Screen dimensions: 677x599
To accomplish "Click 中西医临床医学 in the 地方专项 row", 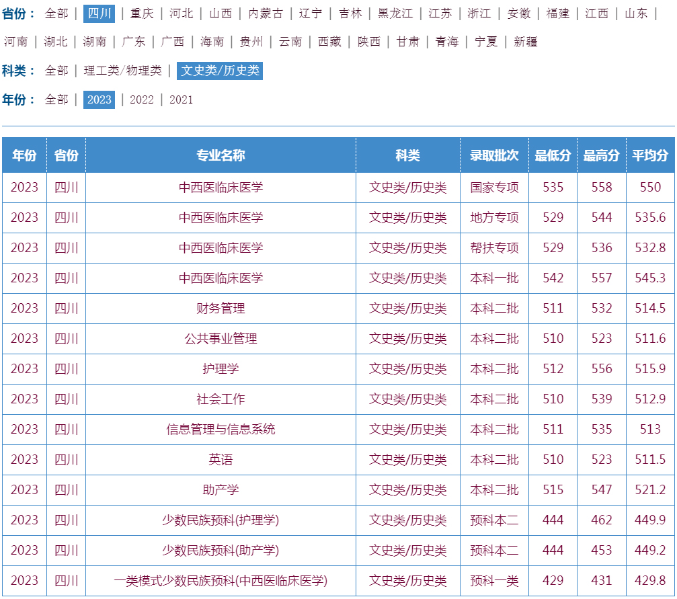I will coord(221,218).
